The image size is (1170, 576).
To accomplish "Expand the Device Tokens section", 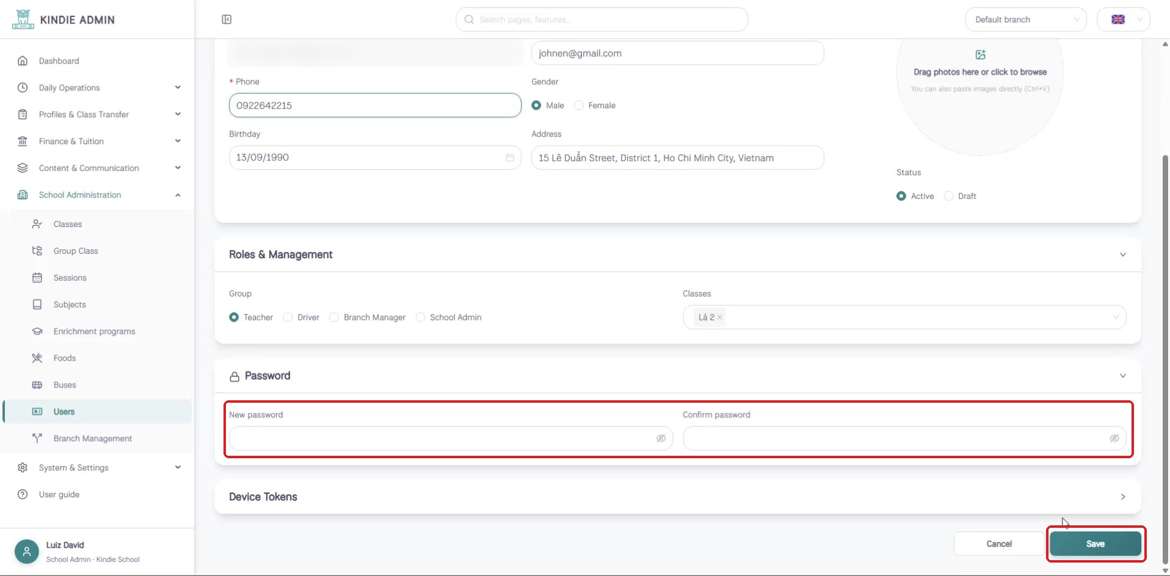I will [x=1123, y=497].
